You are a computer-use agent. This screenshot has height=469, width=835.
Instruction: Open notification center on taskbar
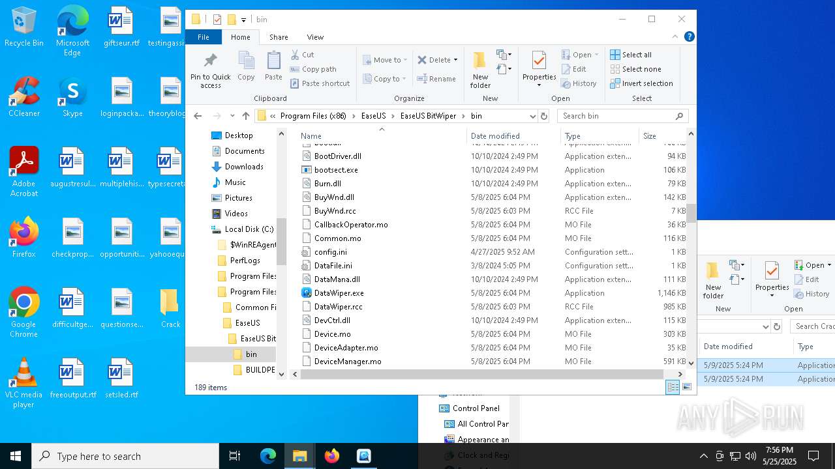point(813,456)
